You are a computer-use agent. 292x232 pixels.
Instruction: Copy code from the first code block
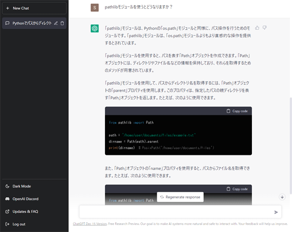[x=237, y=111]
